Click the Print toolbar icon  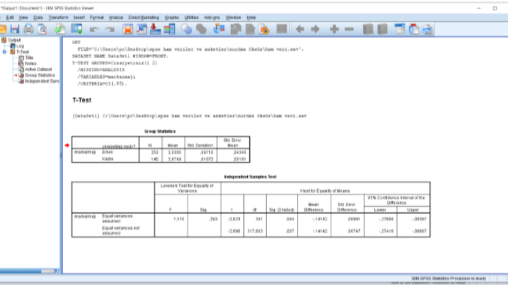29,29
